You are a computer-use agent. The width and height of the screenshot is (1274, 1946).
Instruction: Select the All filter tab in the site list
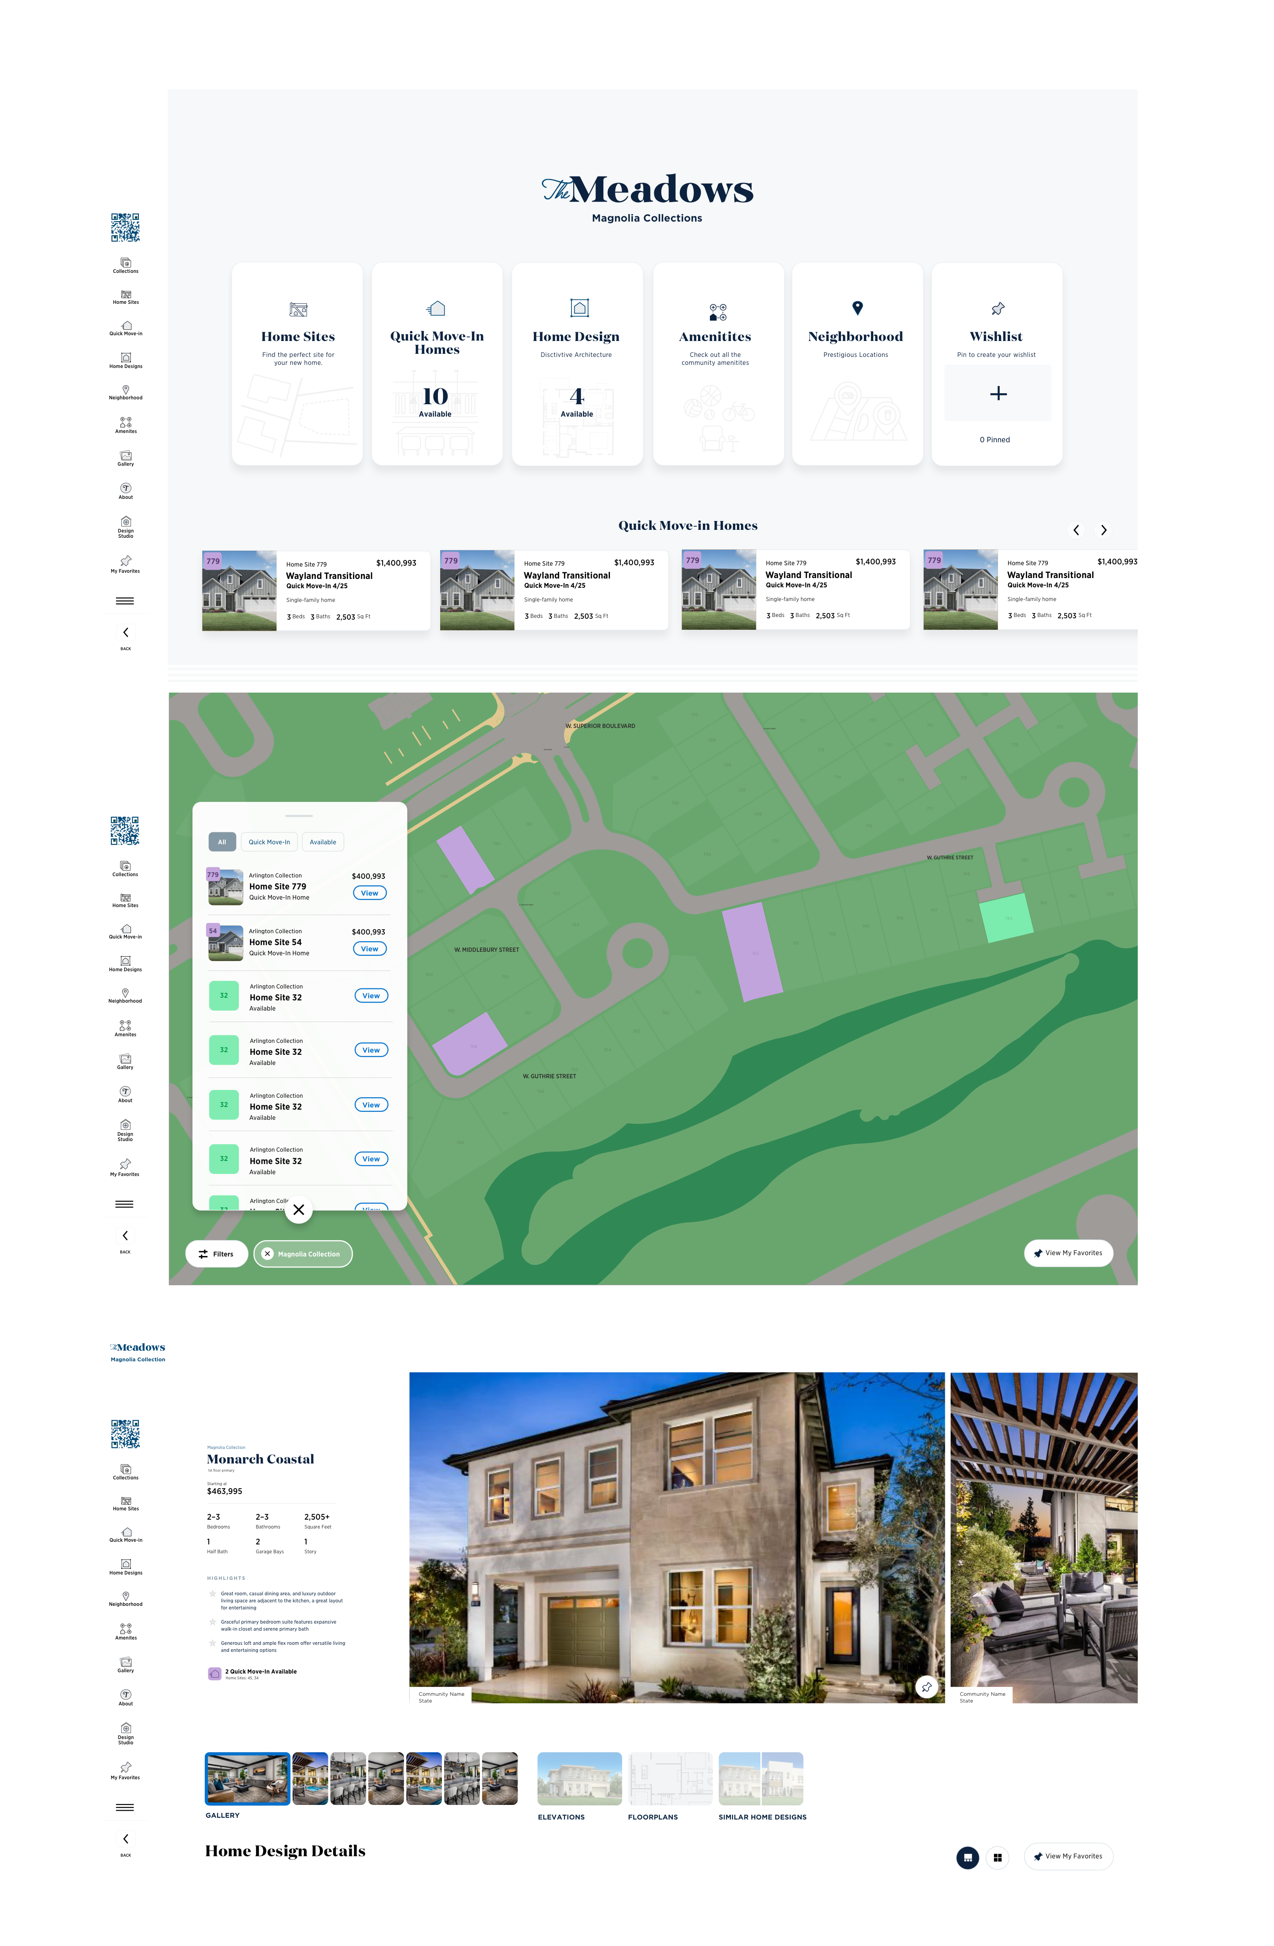[222, 842]
